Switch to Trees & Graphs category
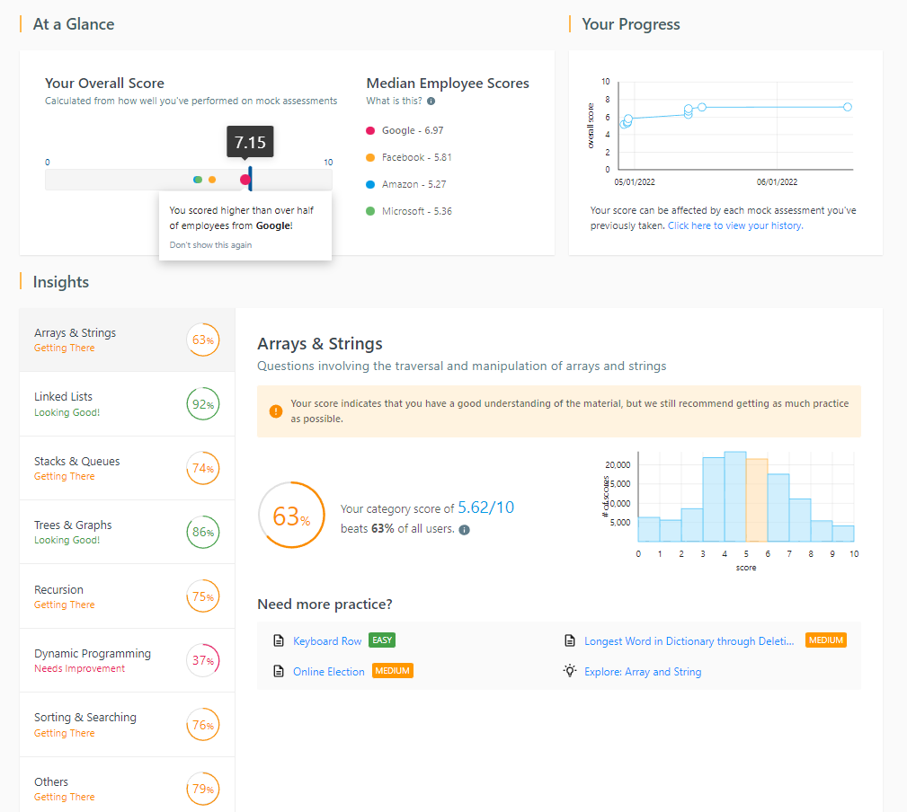907x812 pixels. tap(127, 532)
